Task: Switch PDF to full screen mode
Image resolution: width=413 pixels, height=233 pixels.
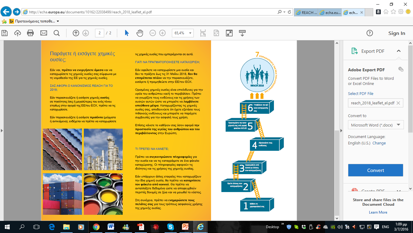Action: coord(229,33)
